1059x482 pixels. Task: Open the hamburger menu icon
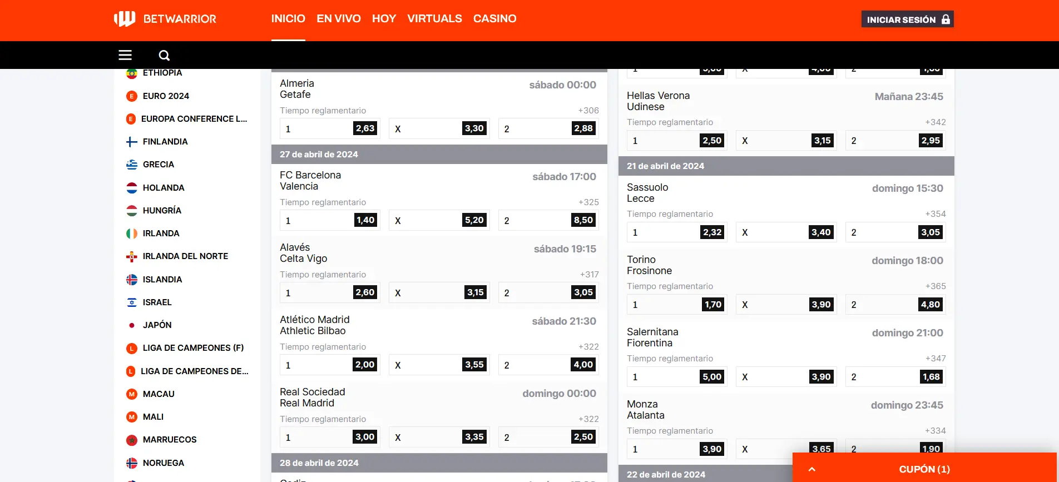(125, 55)
